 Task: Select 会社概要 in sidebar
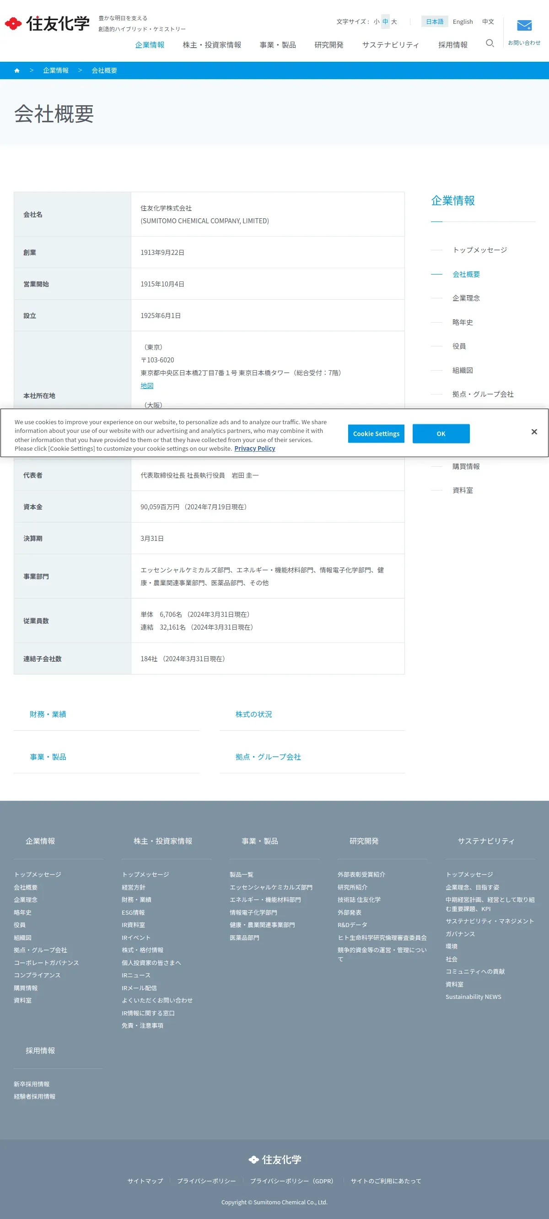pyautogui.click(x=466, y=274)
